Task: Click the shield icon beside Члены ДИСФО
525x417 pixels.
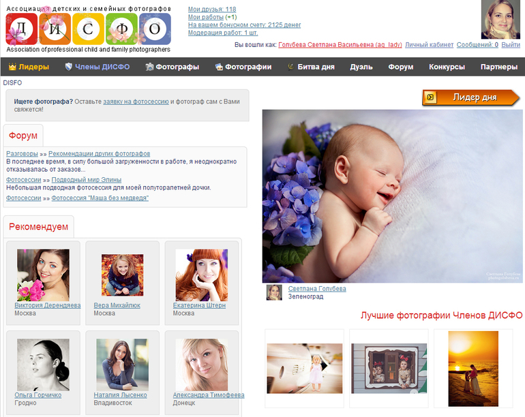Action: [69, 67]
